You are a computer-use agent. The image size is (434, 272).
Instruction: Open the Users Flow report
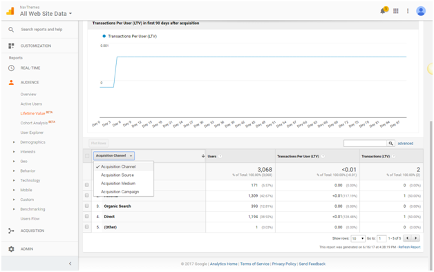[x=30, y=219]
